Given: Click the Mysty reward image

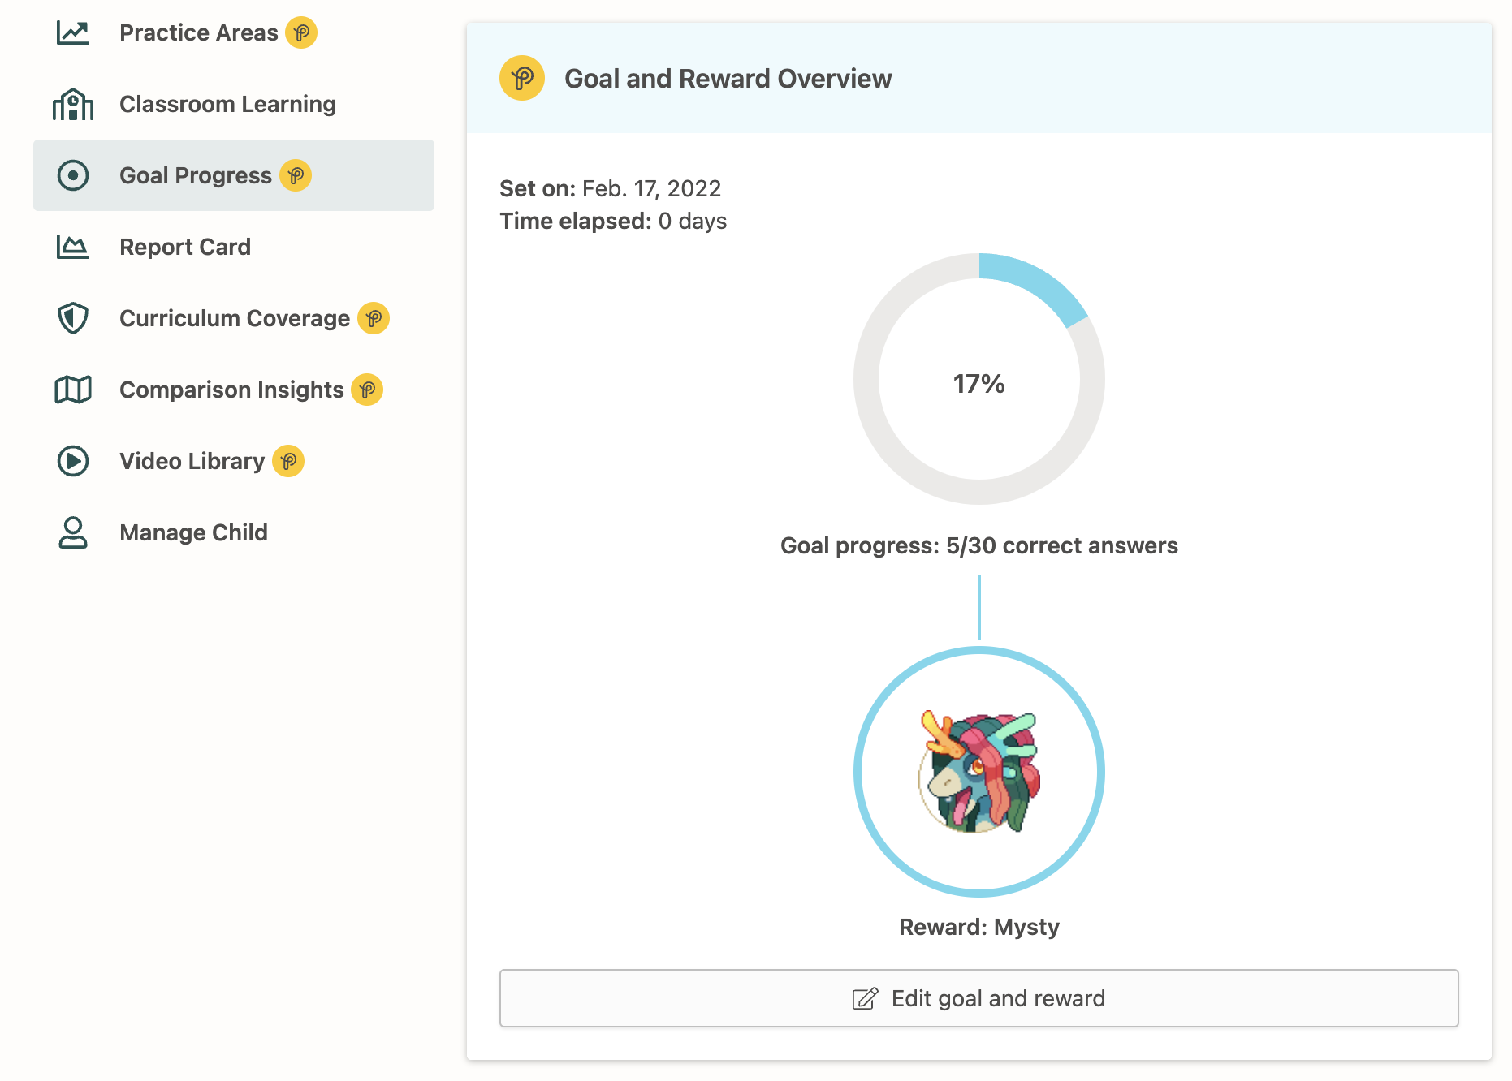Looking at the screenshot, I should click(x=978, y=773).
